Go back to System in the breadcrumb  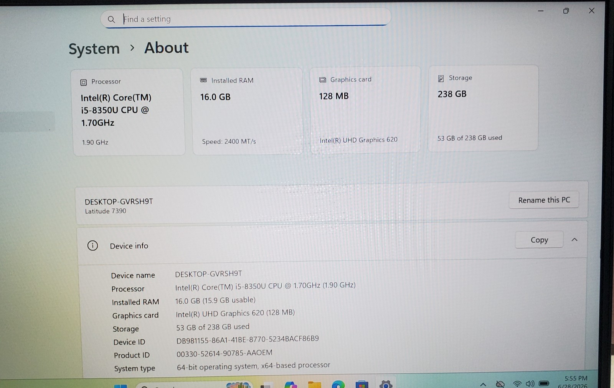[x=94, y=49]
